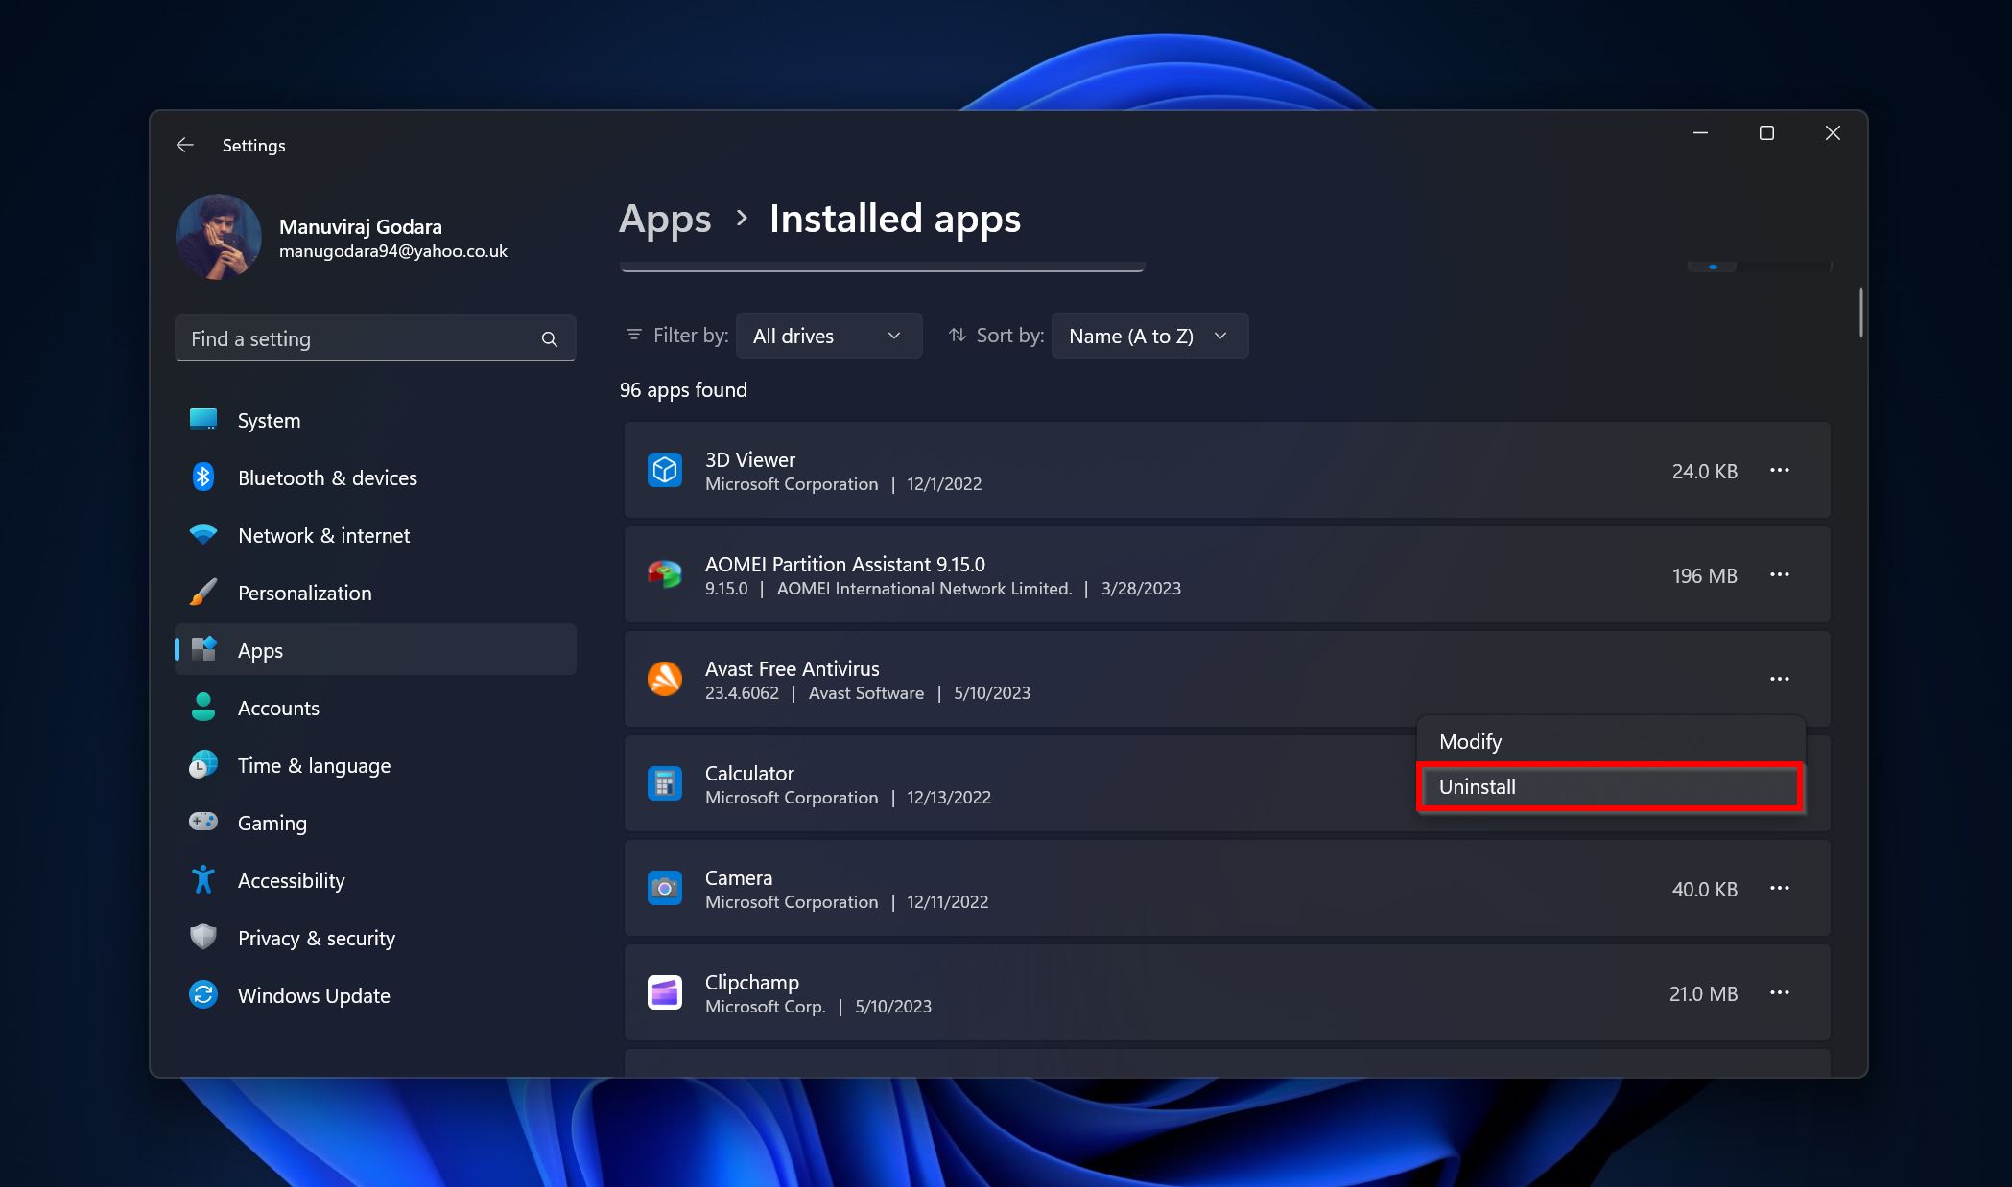Image resolution: width=2012 pixels, height=1187 pixels.
Task: Select Modify in the context menu
Action: [1611, 742]
